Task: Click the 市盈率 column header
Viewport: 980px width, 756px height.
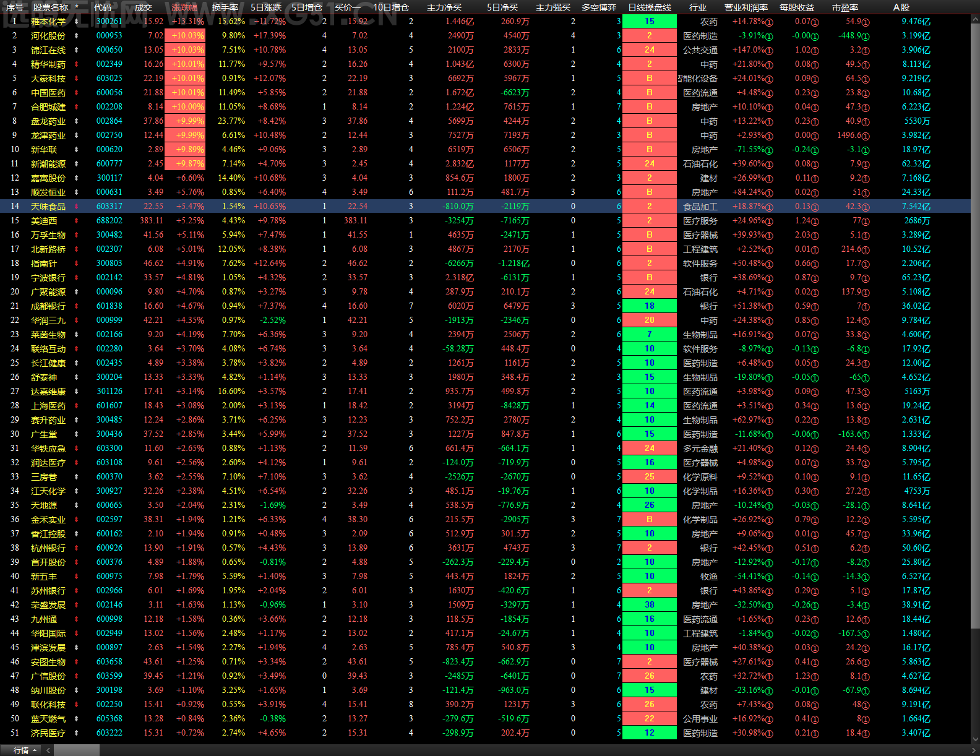Action: click(845, 7)
